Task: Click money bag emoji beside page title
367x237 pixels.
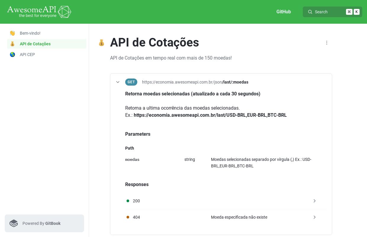Action: [102, 43]
